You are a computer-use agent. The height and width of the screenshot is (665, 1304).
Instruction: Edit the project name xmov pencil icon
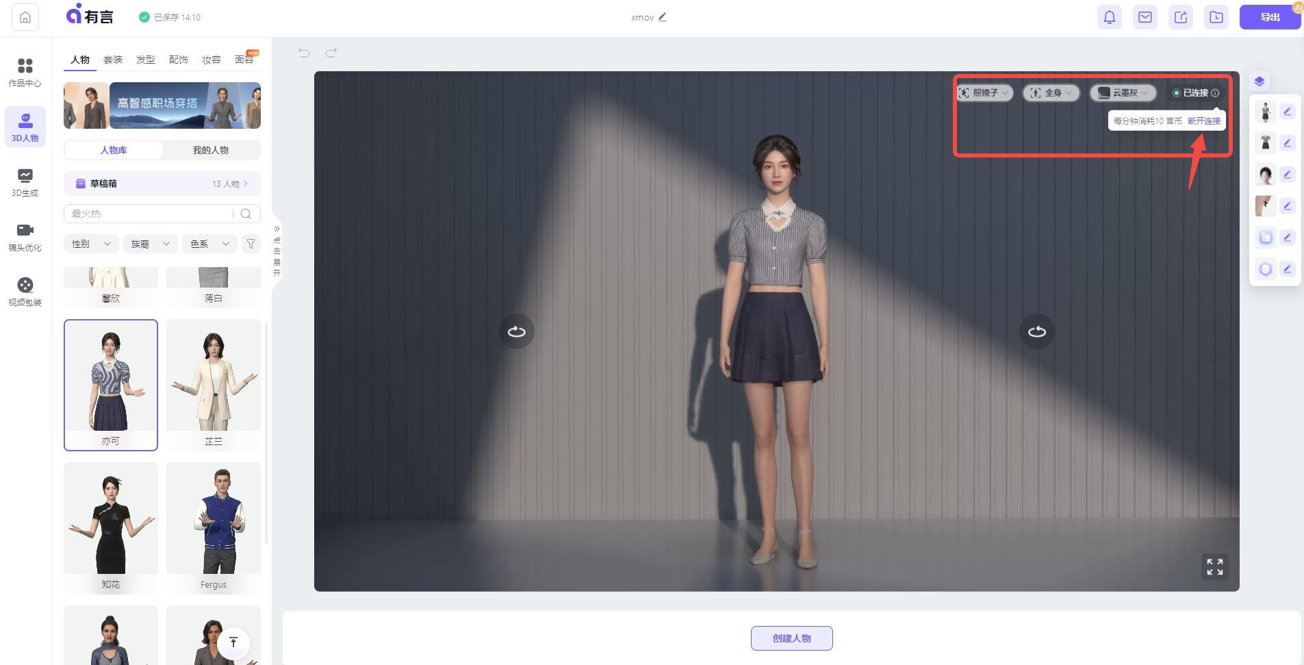tap(663, 17)
